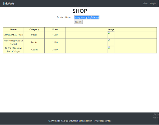Open the Login navigation link
The height and width of the screenshot is (125, 159).
[x=153, y=3]
